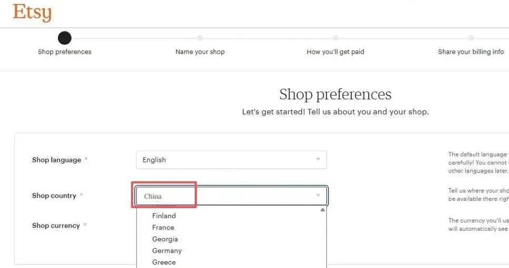
Task: Click the filled Shop preferences step dot
Action: 64,38
